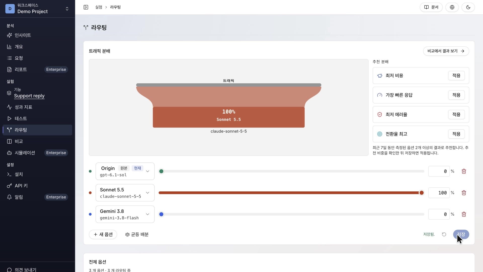Collapse the sidebar with the panel icon
Screen dimensions: 483x272
(86, 7)
